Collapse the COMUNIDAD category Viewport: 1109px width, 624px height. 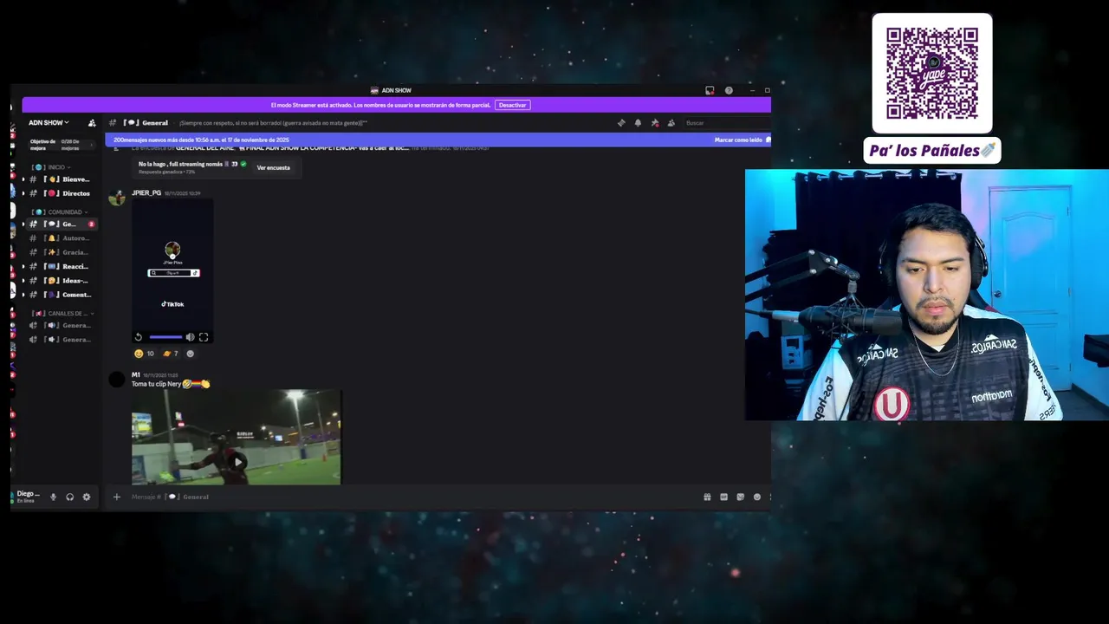click(x=60, y=212)
